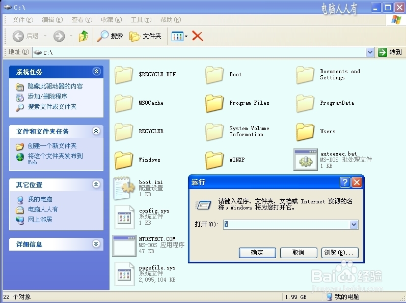This screenshot has height=303, width=406.
Task: Open the 收藏(A) menu
Action: pyautogui.click(x=112, y=20)
